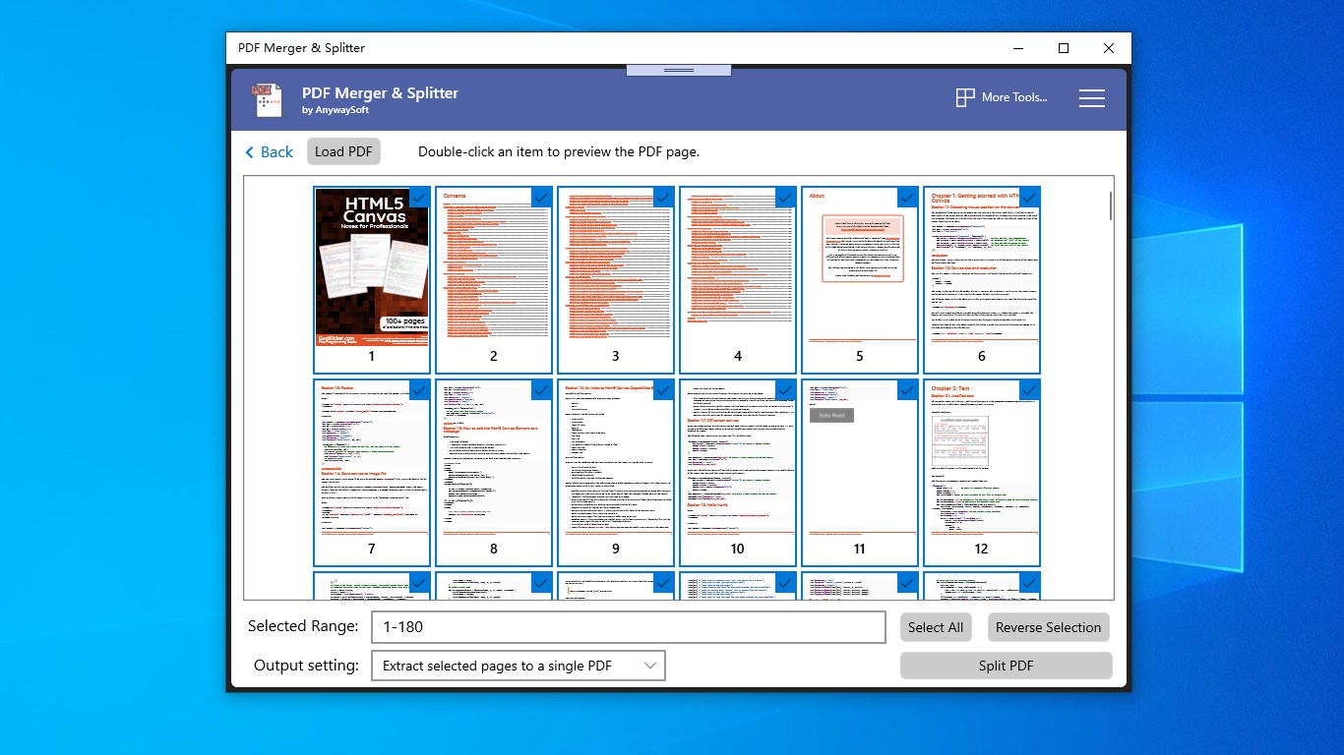1344x755 pixels.
Task: Deselect the checkmark on page 5
Action: (907, 198)
